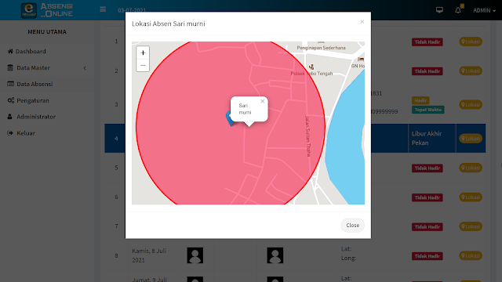
Task: Click Tidak Hadir badge in row 2
Action: point(427,71)
